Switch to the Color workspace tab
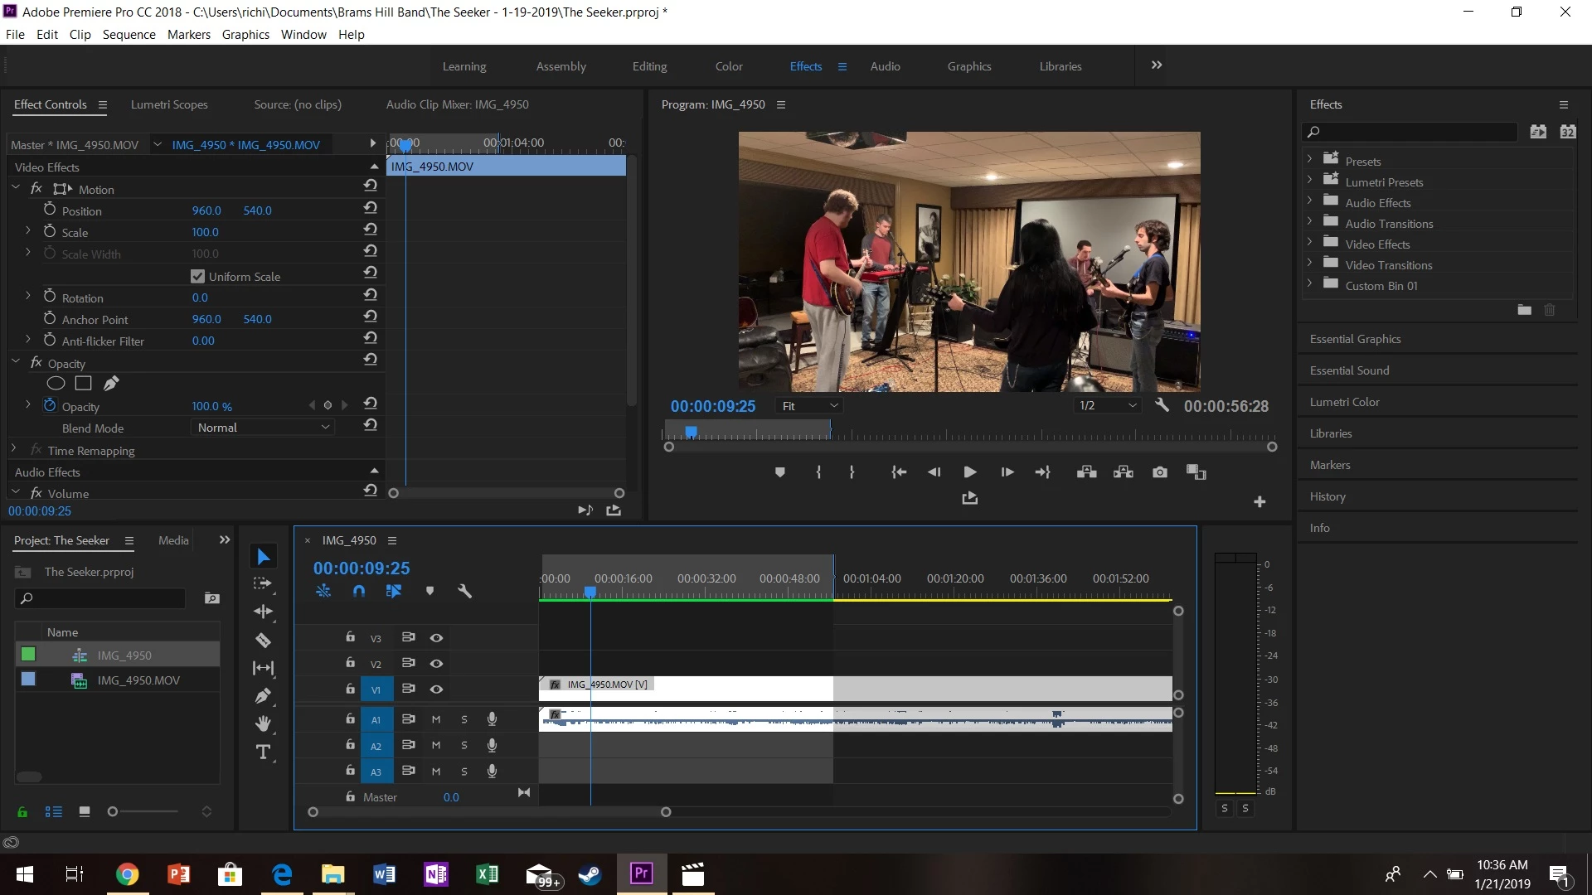 (729, 66)
